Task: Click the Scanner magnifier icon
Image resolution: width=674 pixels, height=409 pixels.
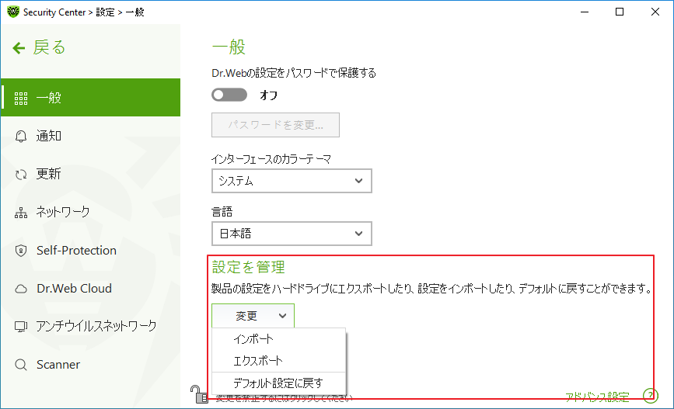Action: [21, 365]
